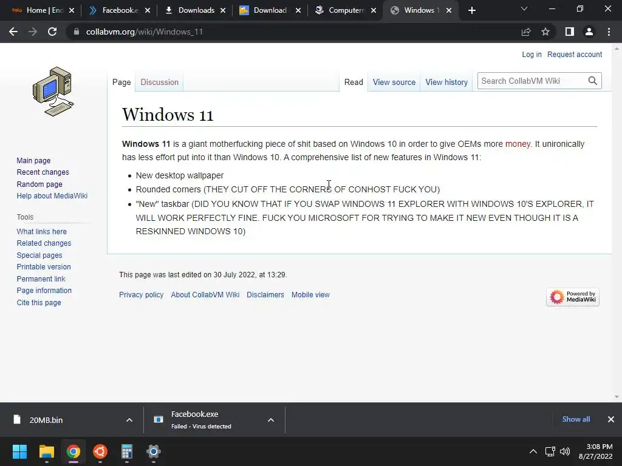Switch to the Facebook.exe tab
This screenshot has height=466, width=622.
(x=115, y=10)
